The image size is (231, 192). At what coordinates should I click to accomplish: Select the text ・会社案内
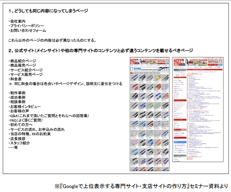click(x=17, y=21)
